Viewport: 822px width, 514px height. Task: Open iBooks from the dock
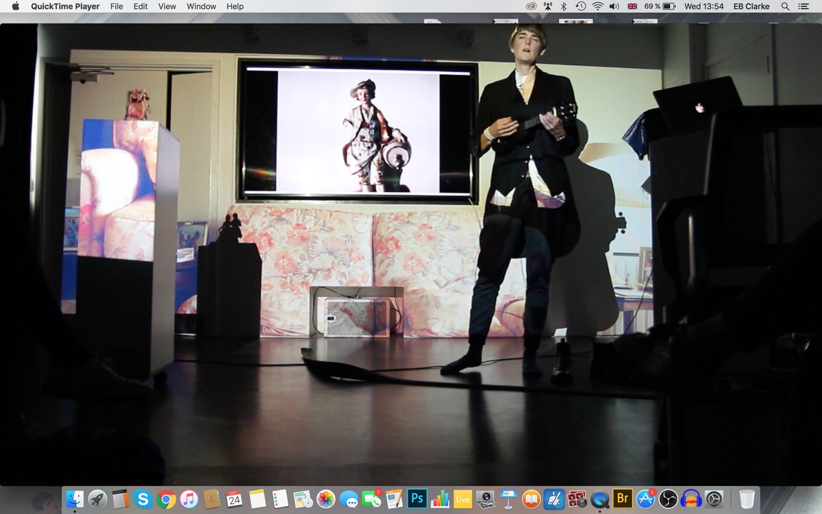point(531,499)
